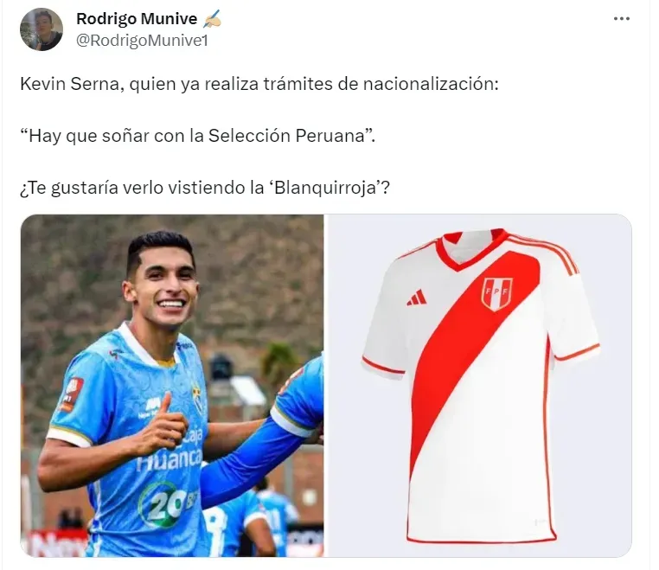Screen dimensions: 659x570
Task: Click the FPF crest on the jersey
Action: (496, 293)
